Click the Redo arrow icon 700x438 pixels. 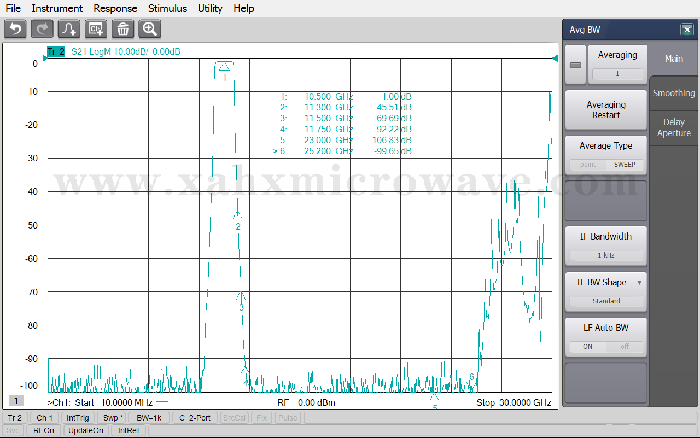(42, 29)
